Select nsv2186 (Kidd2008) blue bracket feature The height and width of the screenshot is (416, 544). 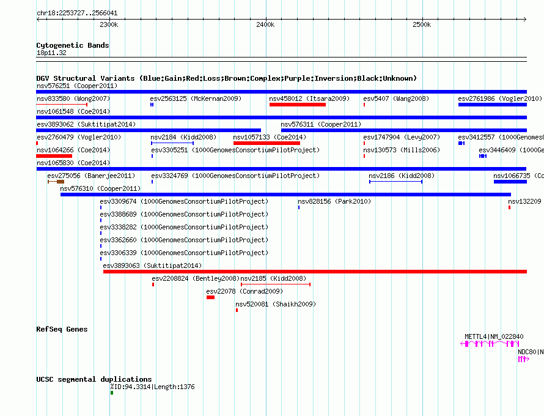coord(396,182)
